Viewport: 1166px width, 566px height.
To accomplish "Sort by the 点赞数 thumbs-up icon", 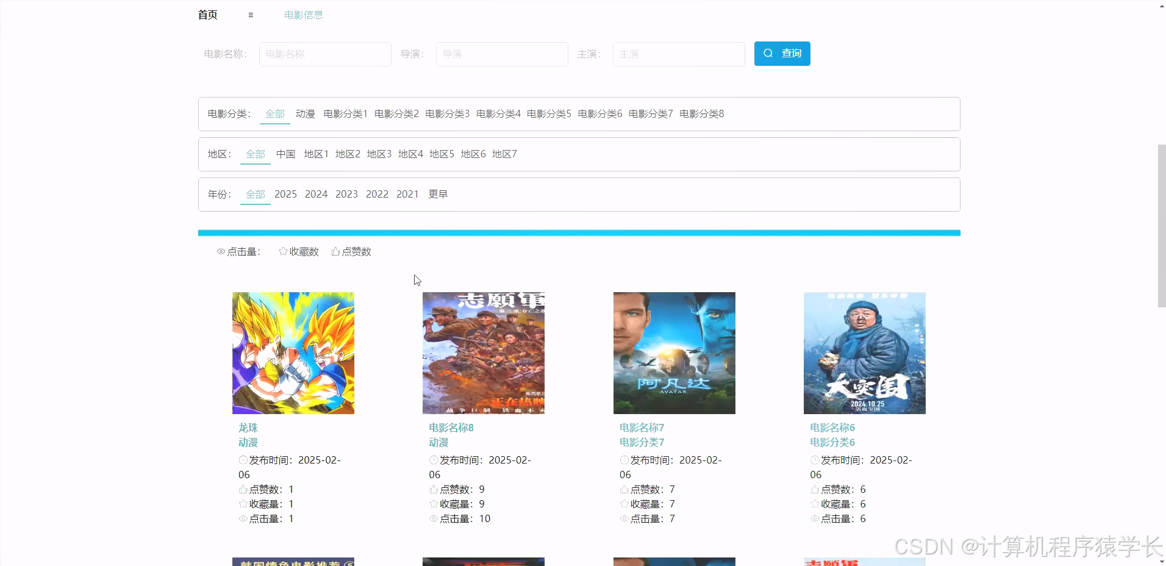I will (335, 251).
